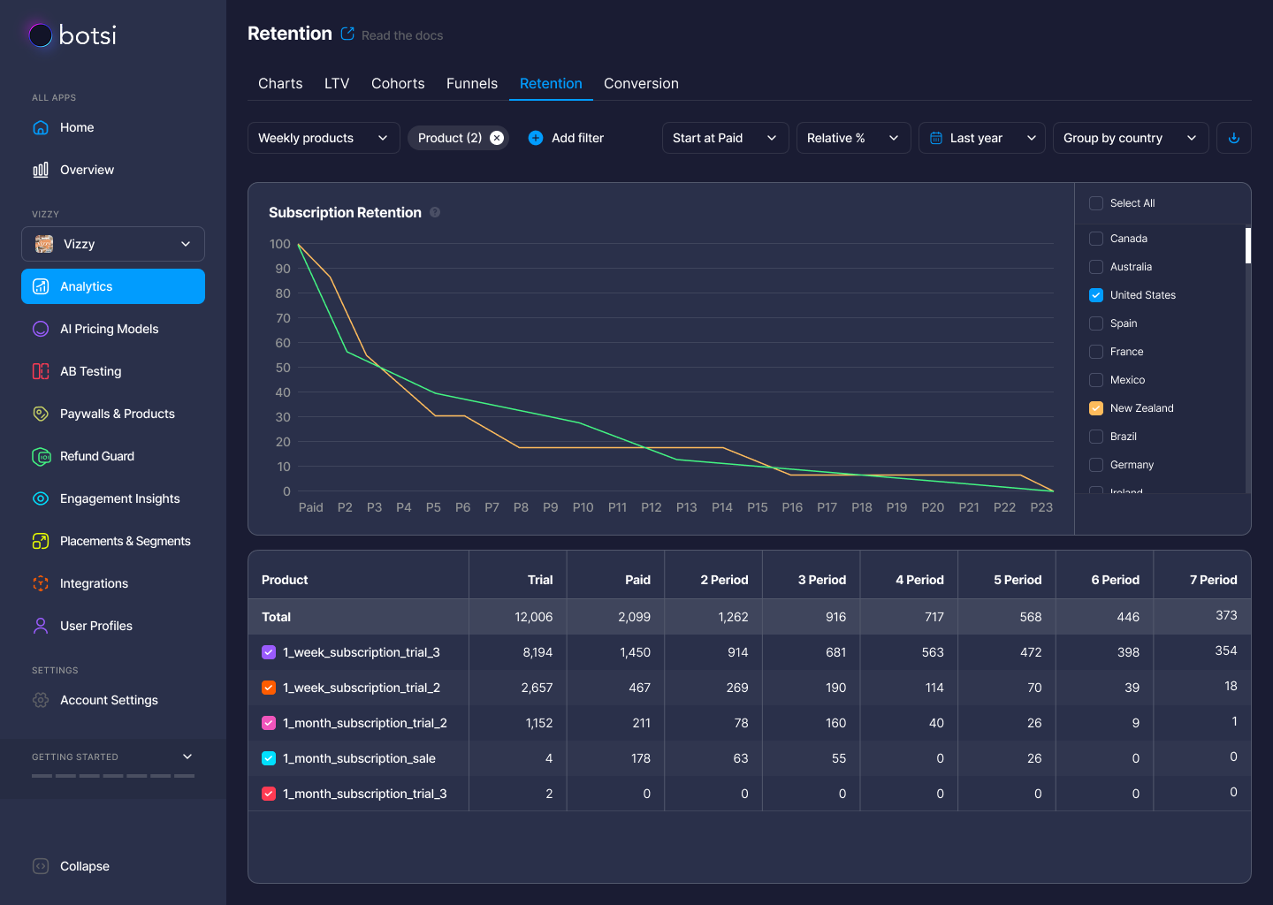The width and height of the screenshot is (1273, 905).
Task: Click the Integrations icon in sidebar
Action: [x=41, y=583]
